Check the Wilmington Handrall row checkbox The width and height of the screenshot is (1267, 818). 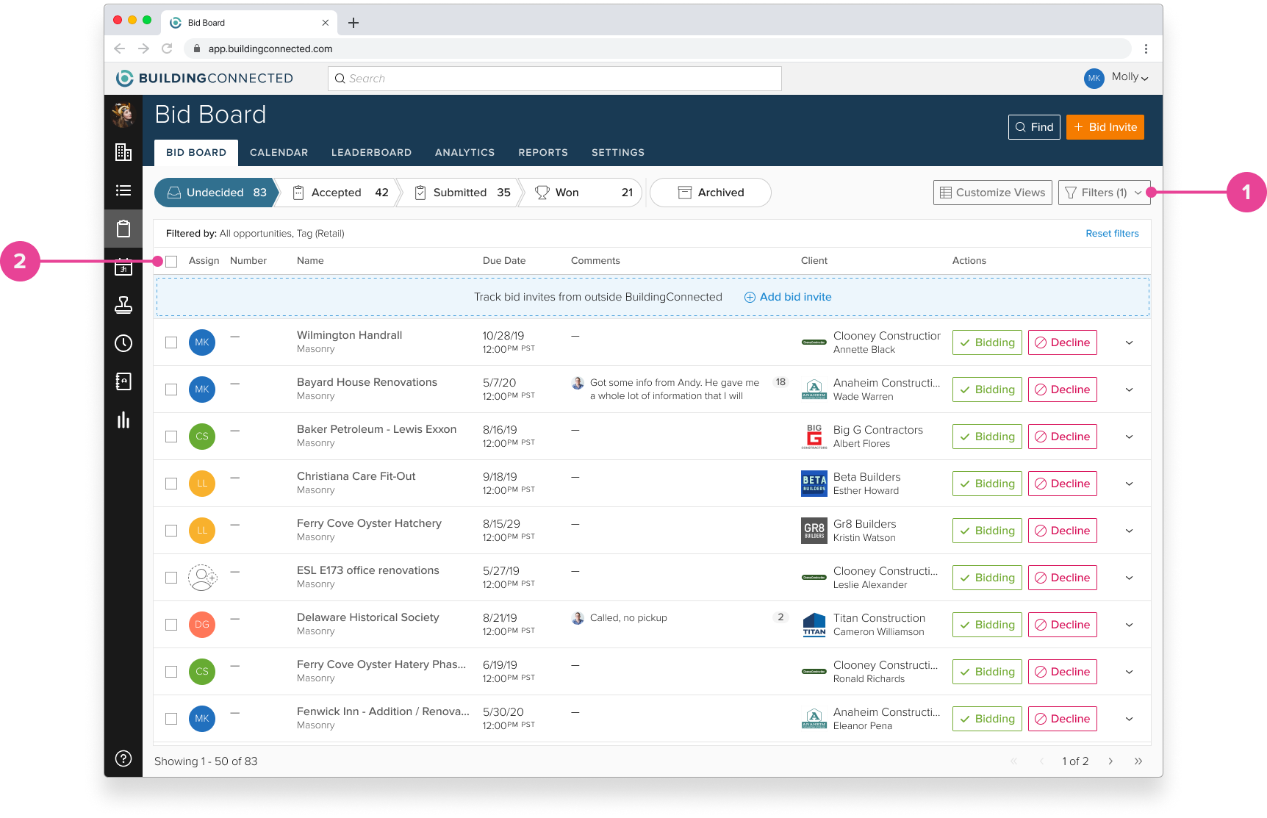(171, 342)
